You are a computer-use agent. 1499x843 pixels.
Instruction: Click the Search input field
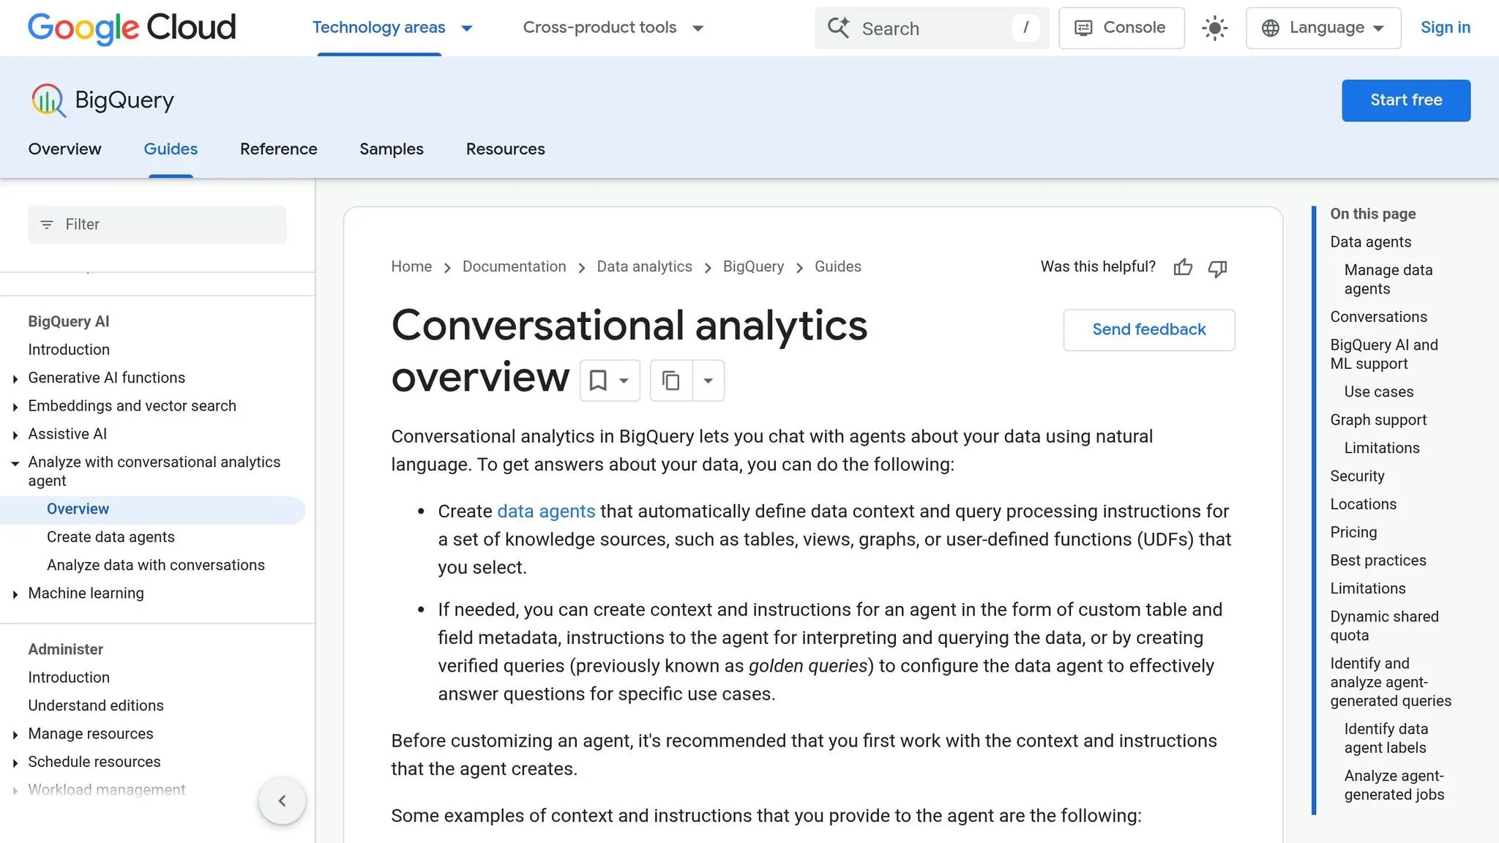point(932,28)
